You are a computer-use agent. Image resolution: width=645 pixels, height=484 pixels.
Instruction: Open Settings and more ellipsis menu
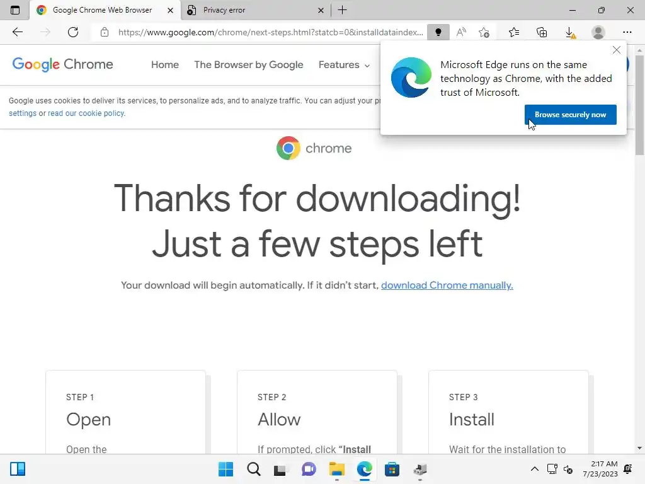tap(627, 32)
